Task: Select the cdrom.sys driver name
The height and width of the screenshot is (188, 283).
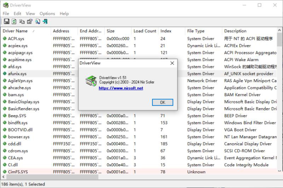Action: (18, 151)
